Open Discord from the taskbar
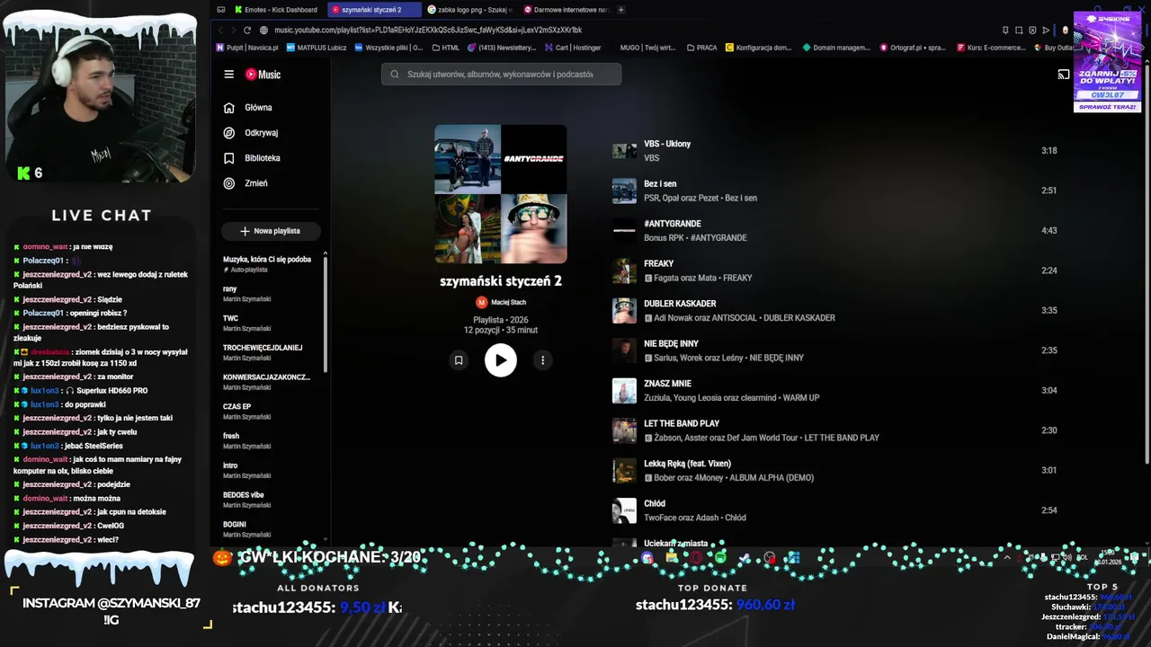1151x647 pixels. 647,558
